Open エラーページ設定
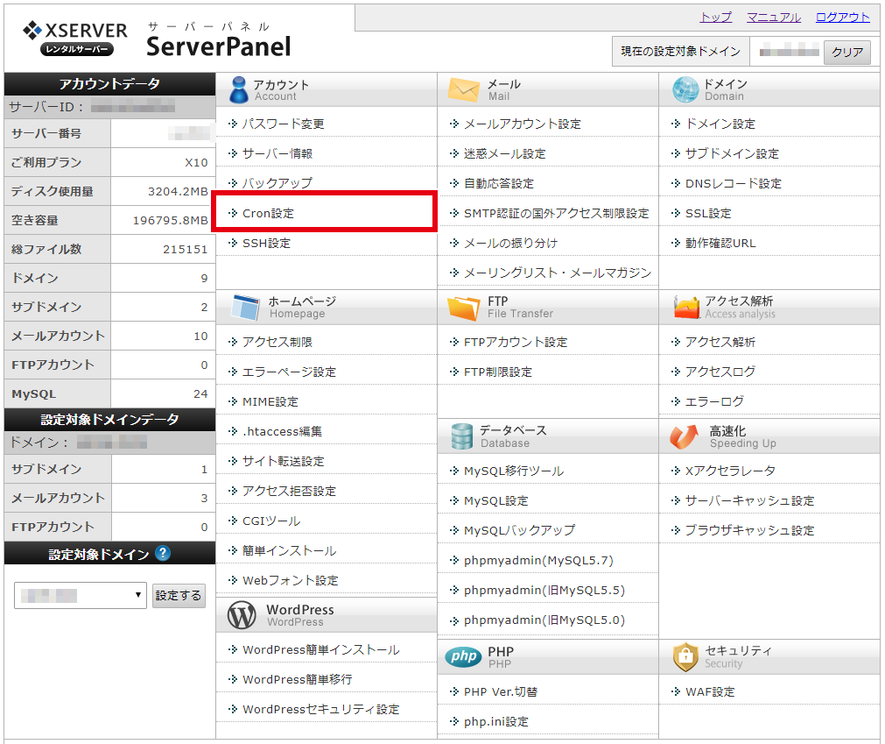 pos(289,372)
